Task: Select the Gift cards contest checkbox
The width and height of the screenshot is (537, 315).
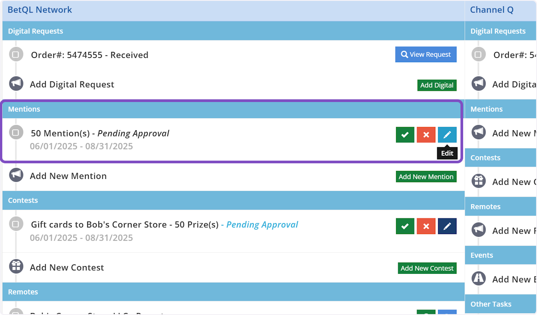Action: coord(16,224)
